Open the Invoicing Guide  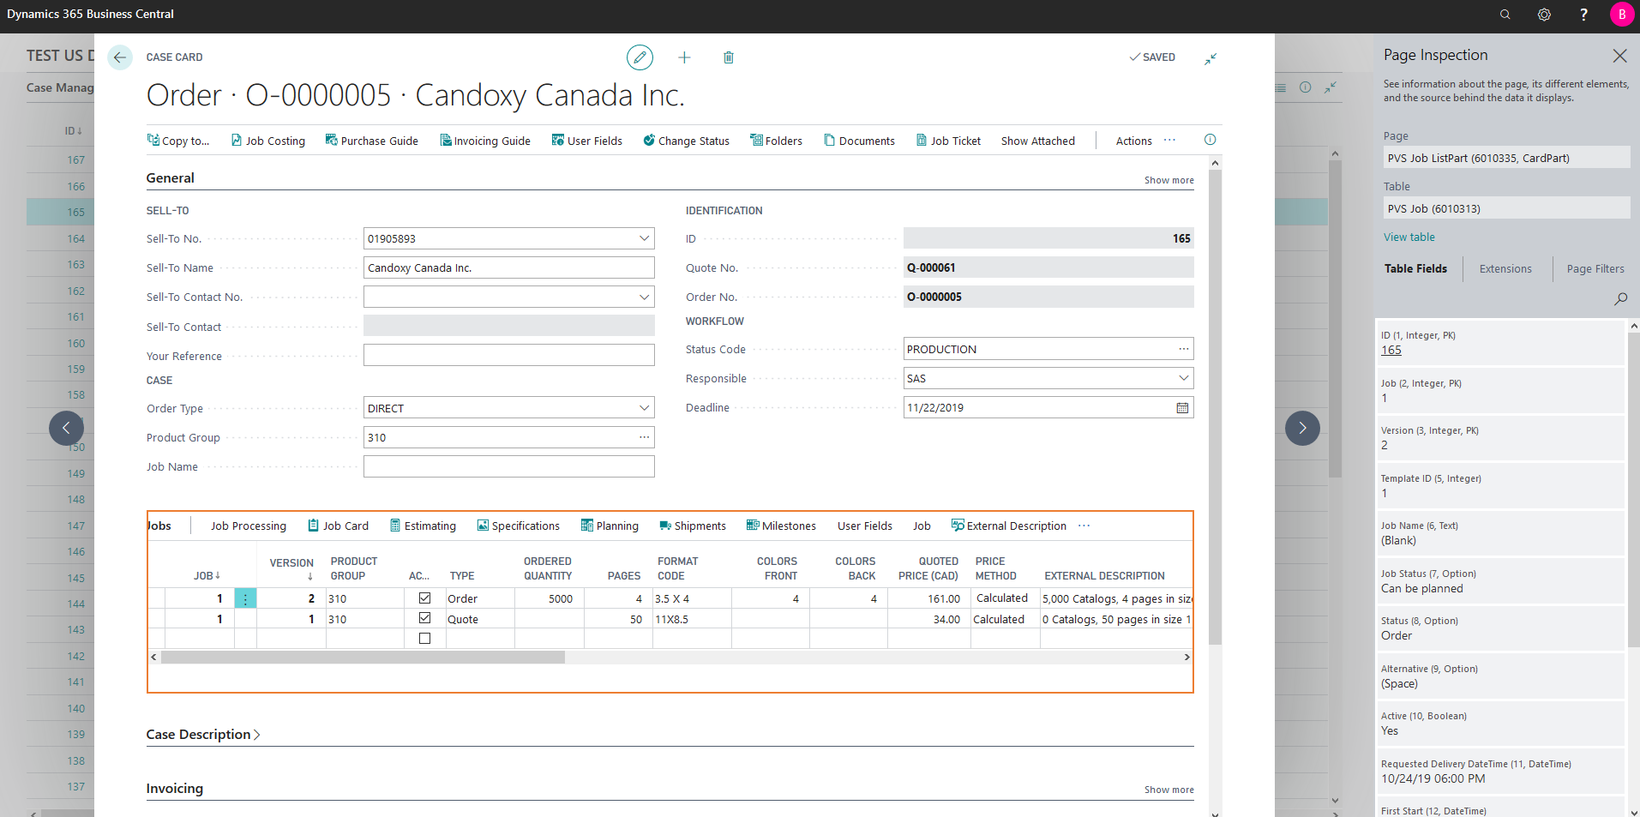(x=484, y=141)
